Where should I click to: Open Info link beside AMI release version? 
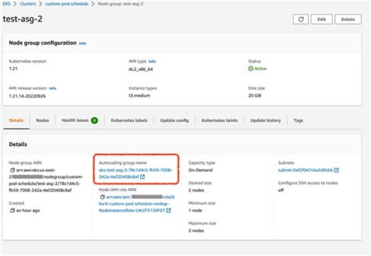[53, 88]
